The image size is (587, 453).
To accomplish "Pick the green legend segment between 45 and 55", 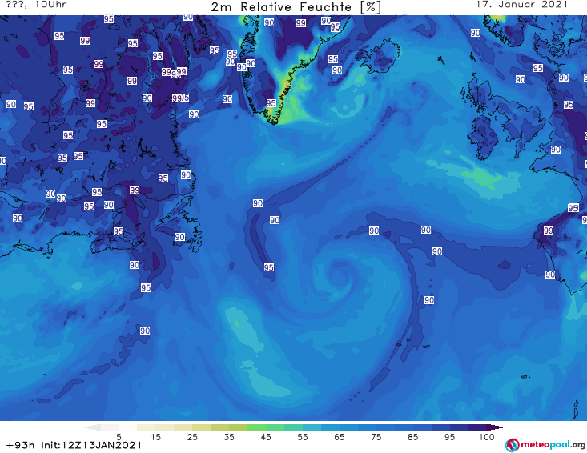I will [x=275, y=427].
